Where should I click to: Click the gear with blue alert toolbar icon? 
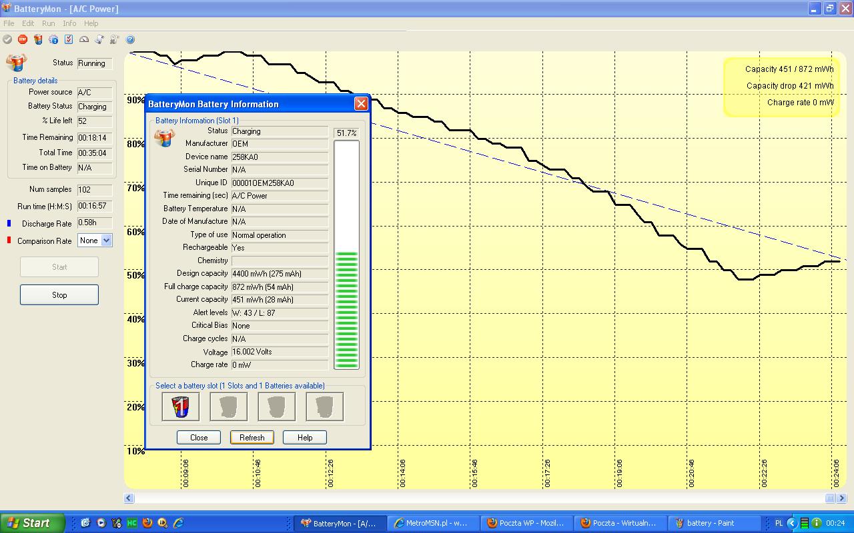click(x=53, y=40)
